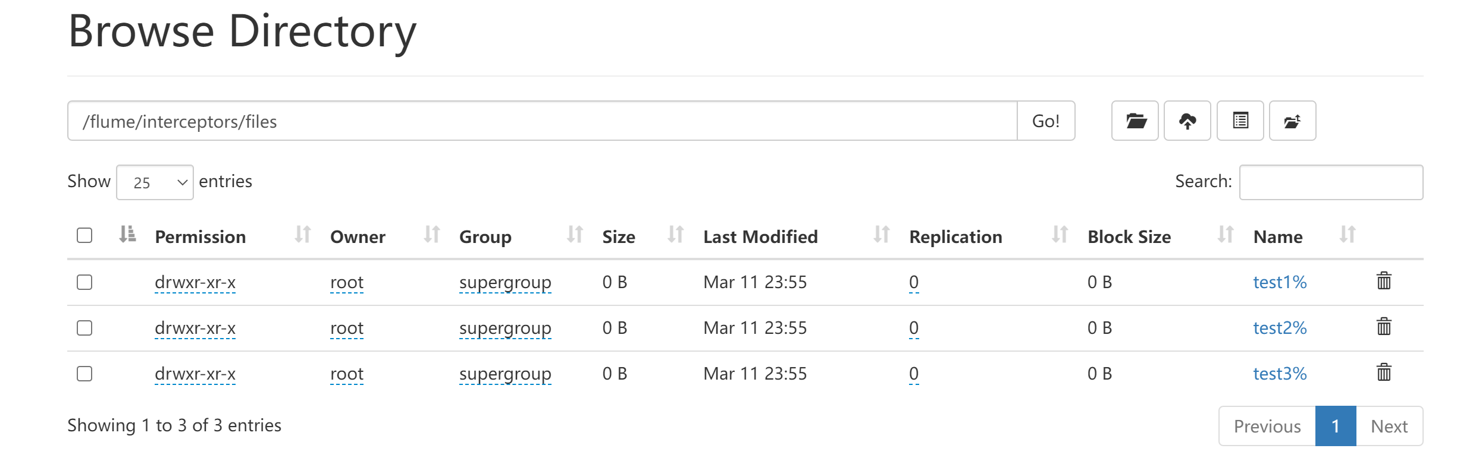Sort by Name column arrows
This screenshot has height=461, width=1479.
pos(1348,235)
